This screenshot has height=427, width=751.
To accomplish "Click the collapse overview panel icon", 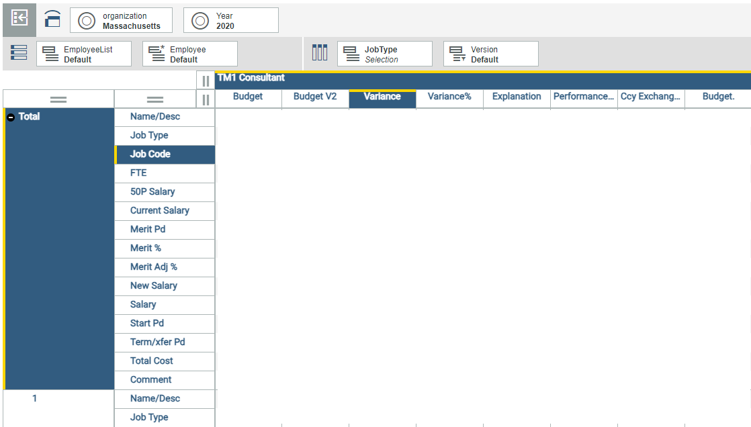I will click(x=19, y=20).
